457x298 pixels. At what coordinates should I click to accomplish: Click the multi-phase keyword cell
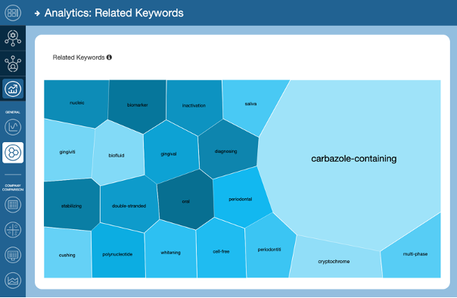[415, 254]
